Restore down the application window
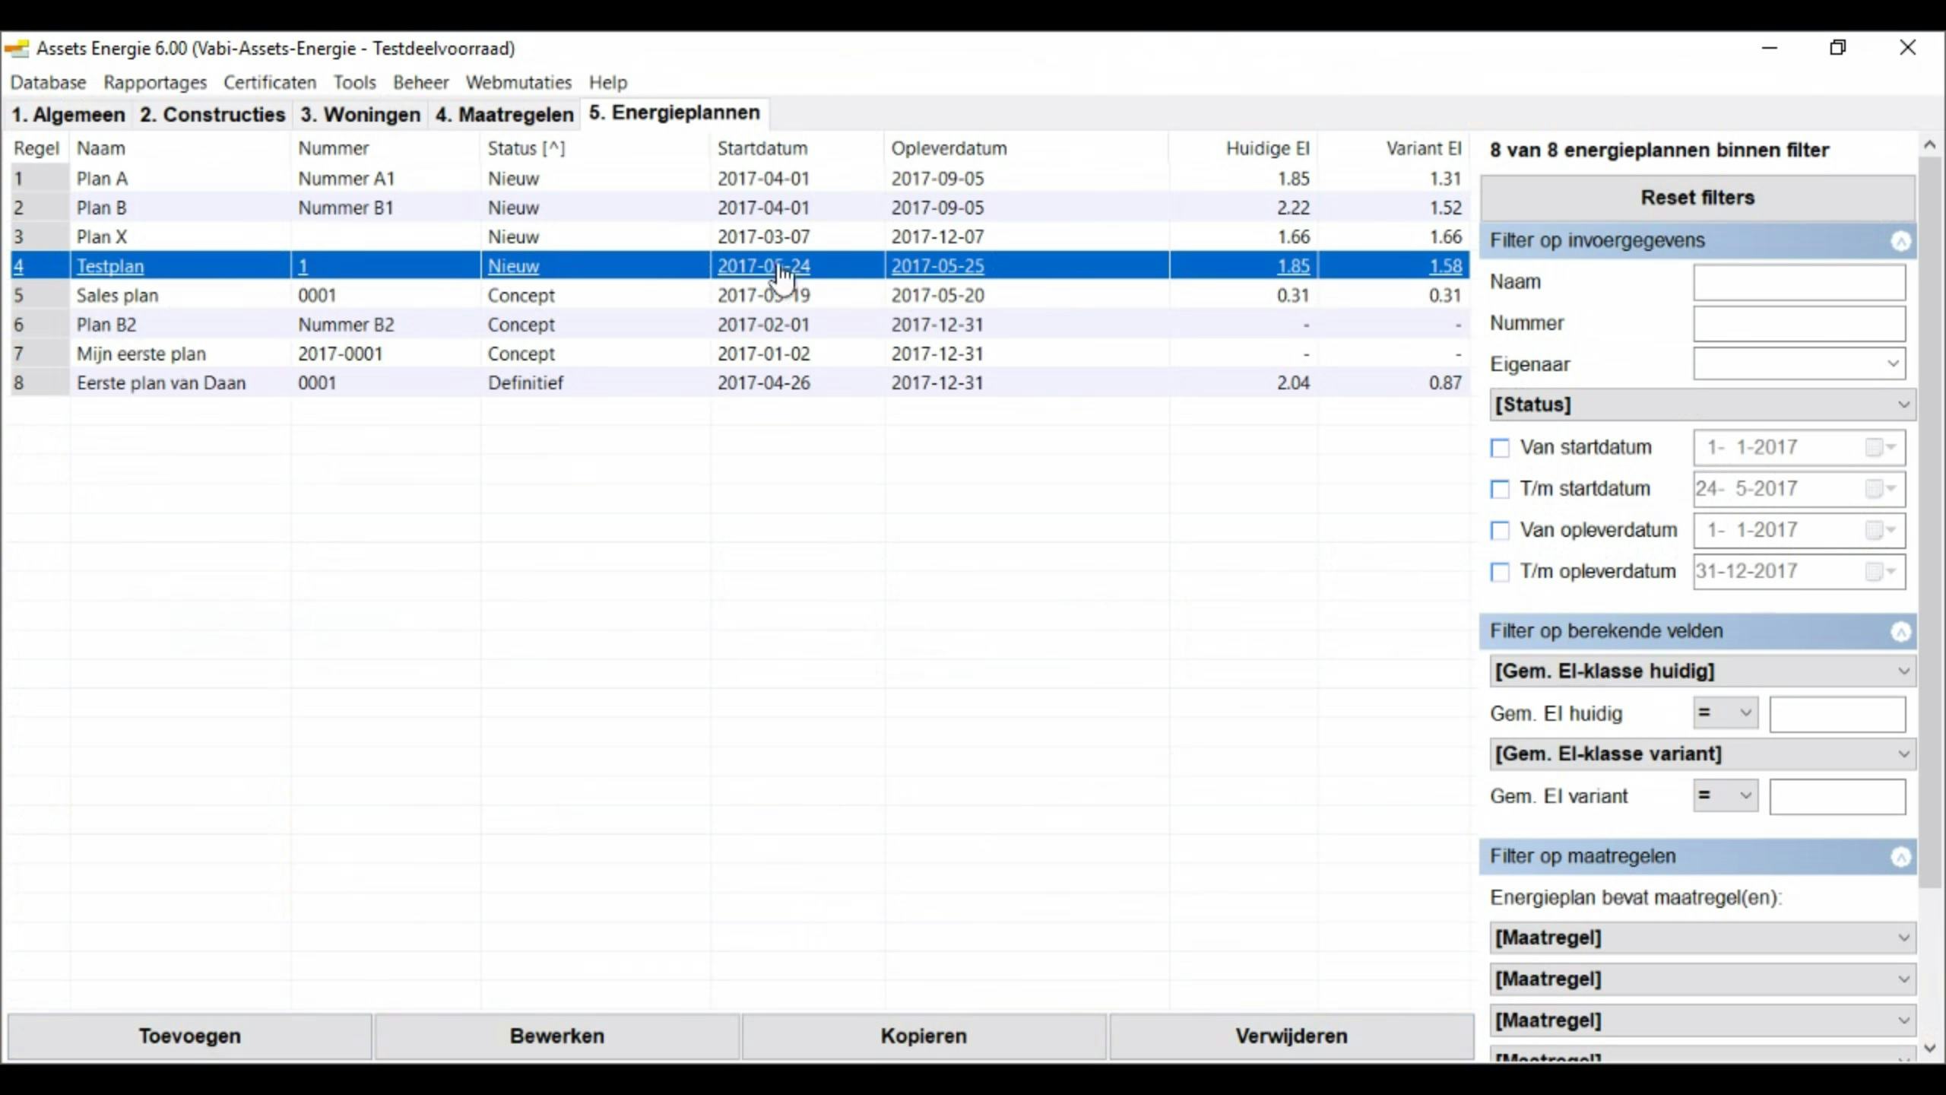 pyautogui.click(x=1837, y=48)
